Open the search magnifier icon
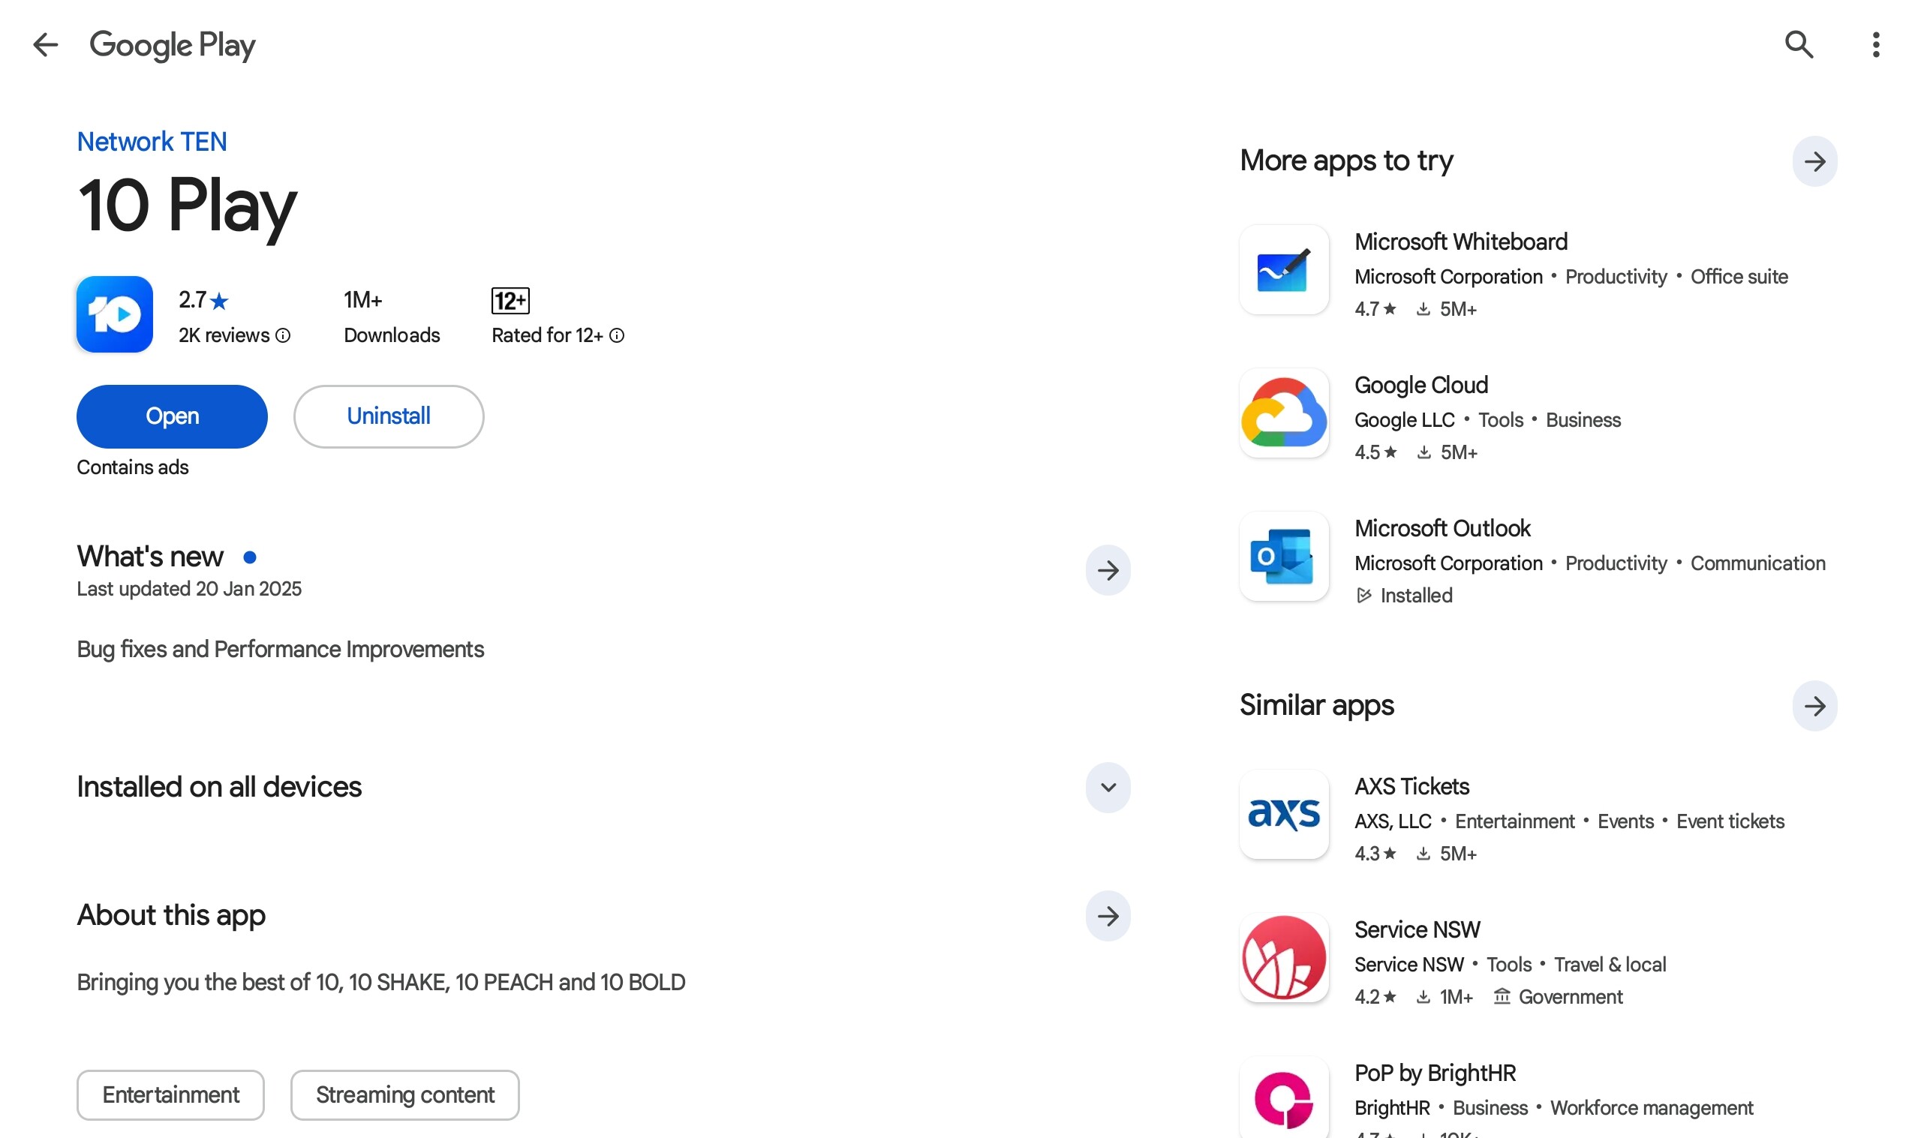 click(x=1798, y=44)
